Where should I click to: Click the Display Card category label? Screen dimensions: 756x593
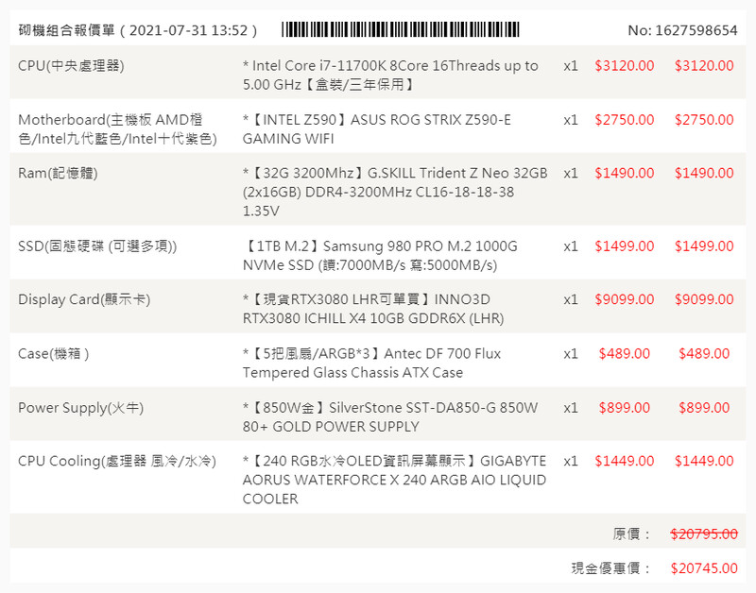(x=84, y=299)
